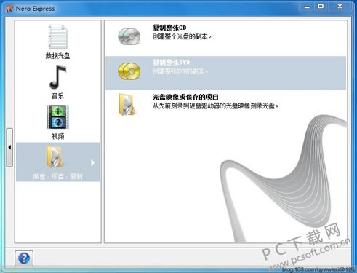The width and height of the screenshot is (357, 273).
Task: Open help with the blue question mark button
Action: [24, 258]
